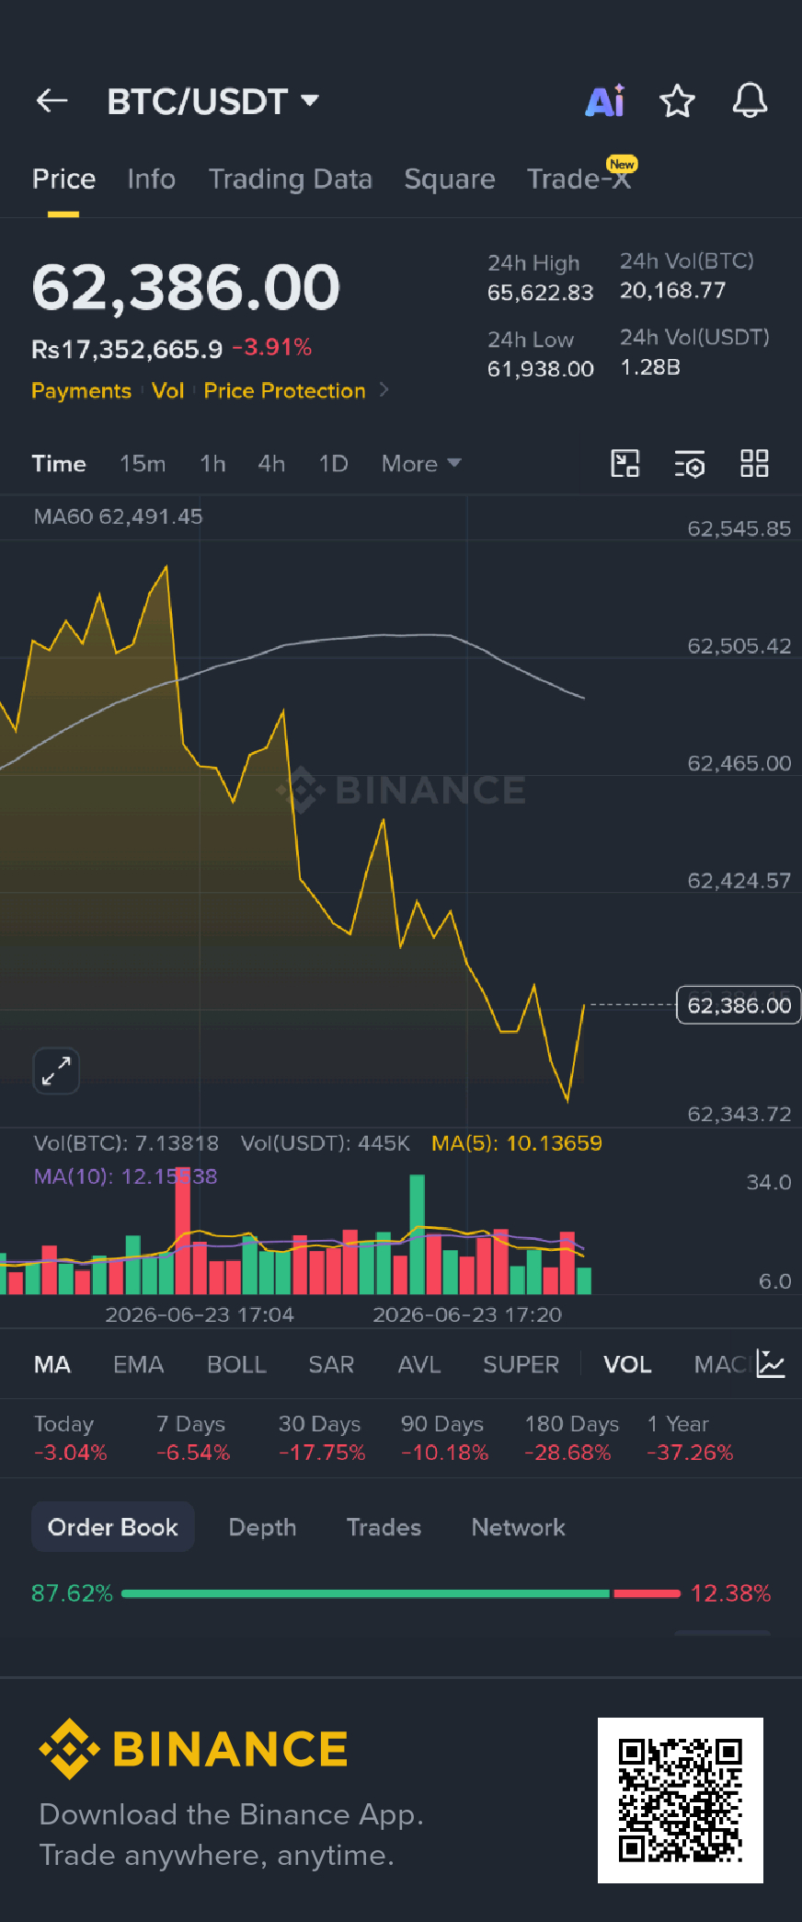802x1922 pixels.
Task: Tap the 87.62% buy percentage
Action: [72, 1593]
